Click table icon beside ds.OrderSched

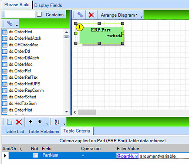(5, 97)
